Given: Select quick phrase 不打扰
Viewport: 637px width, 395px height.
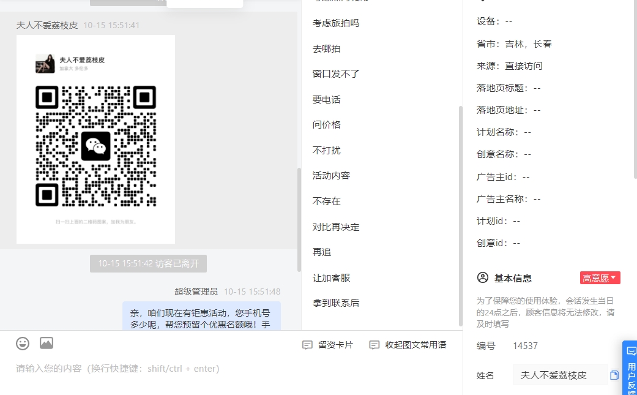Looking at the screenshot, I should coord(326,151).
